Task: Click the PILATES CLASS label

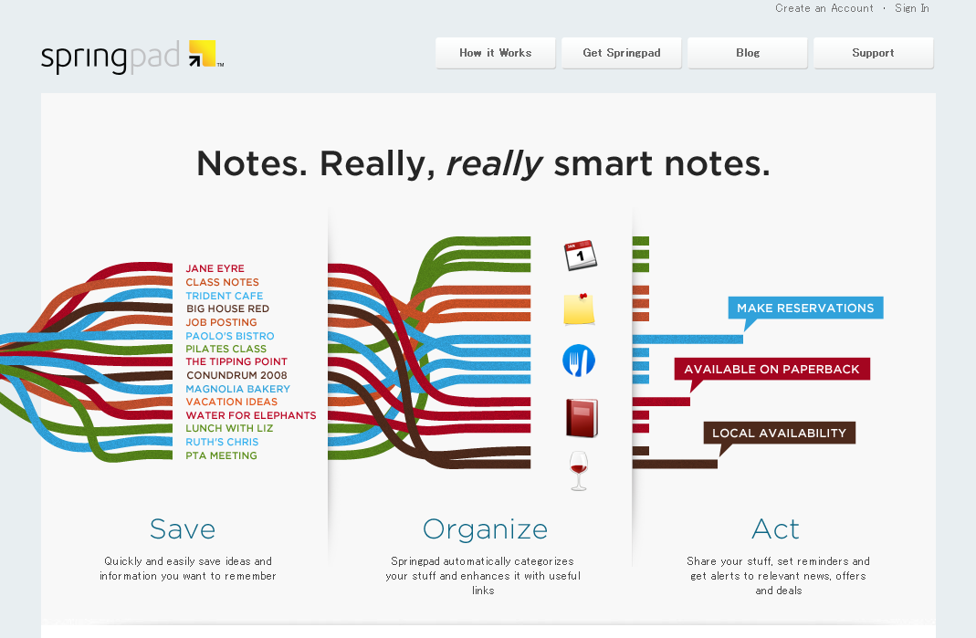Action: click(226, 350)
